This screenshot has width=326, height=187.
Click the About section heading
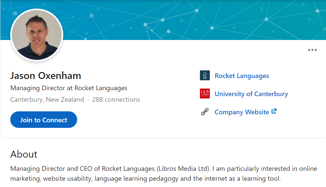(24, 154)
